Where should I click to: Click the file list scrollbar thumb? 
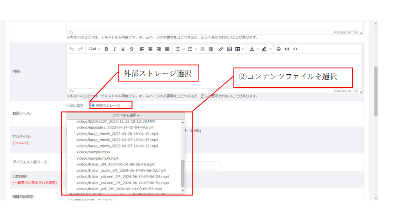point(183,173)
